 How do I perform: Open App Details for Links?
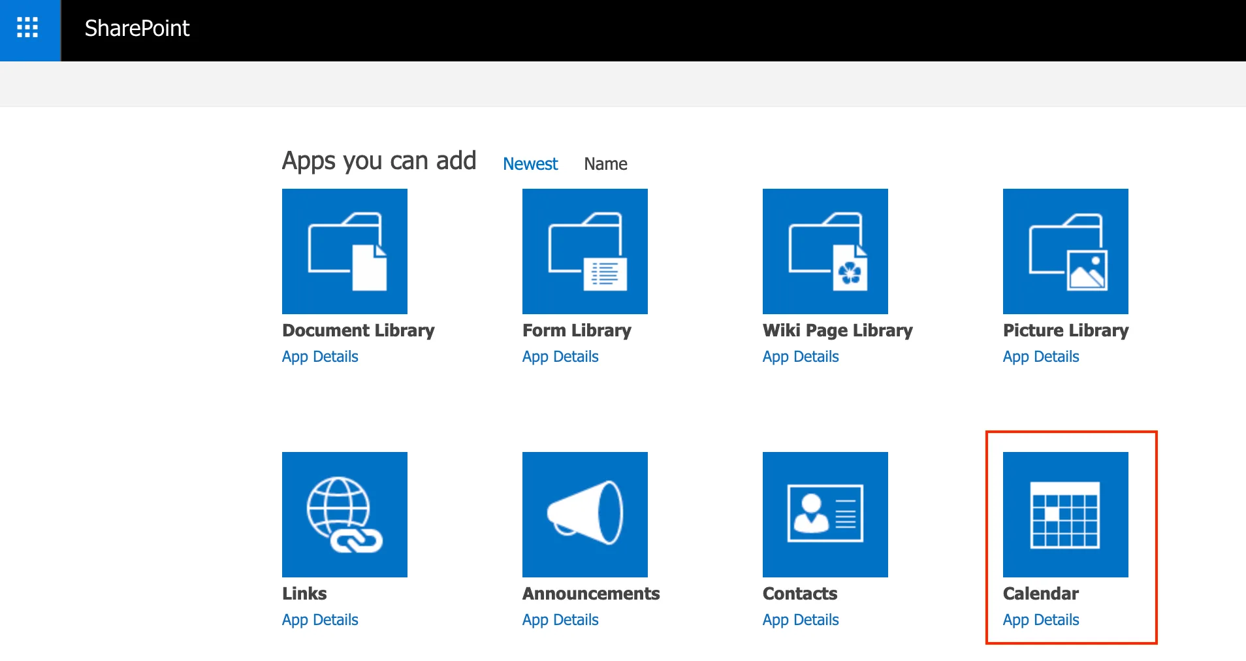[320, 620]
